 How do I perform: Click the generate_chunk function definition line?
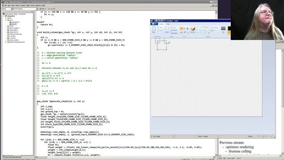(x=61, y=101)
